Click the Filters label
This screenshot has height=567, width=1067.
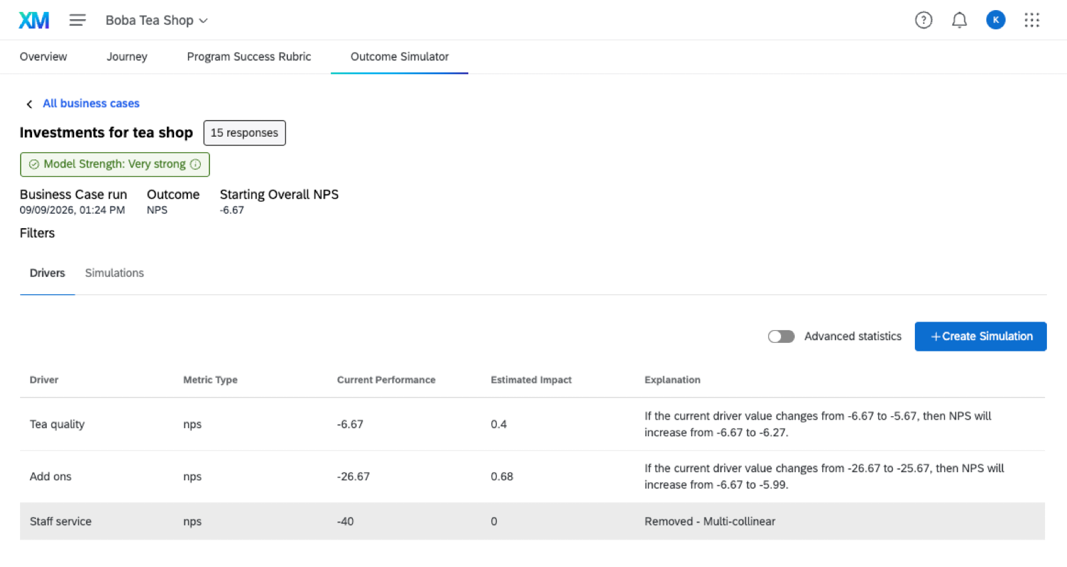pos(37,233)
